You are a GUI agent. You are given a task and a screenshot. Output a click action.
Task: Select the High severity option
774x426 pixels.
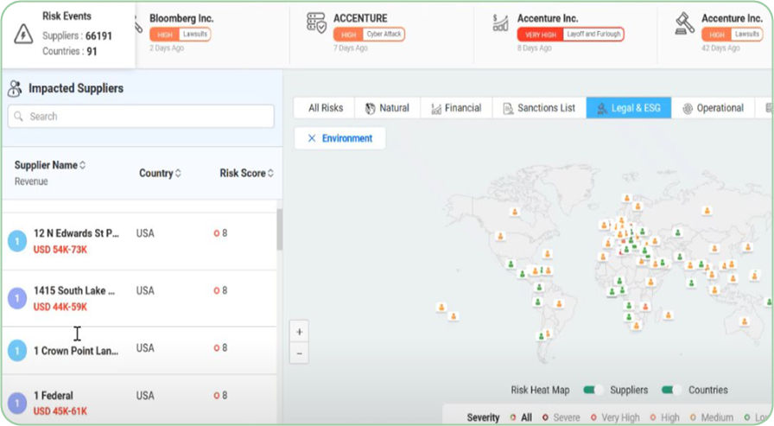[x=665, y=417]
